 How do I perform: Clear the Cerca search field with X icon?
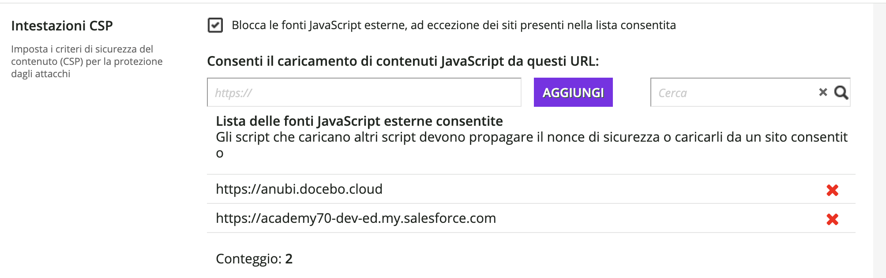pos(823,92)
